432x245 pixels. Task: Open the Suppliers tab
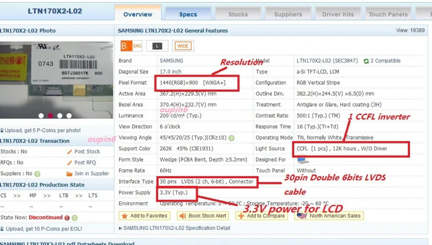288,14
